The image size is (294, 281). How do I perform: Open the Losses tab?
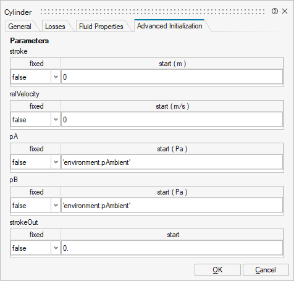[x=55, y=26]
